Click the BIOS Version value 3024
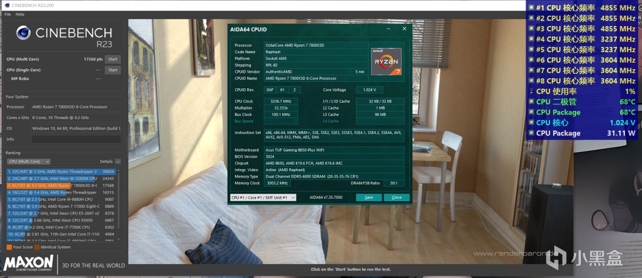 tap(334, 157)
